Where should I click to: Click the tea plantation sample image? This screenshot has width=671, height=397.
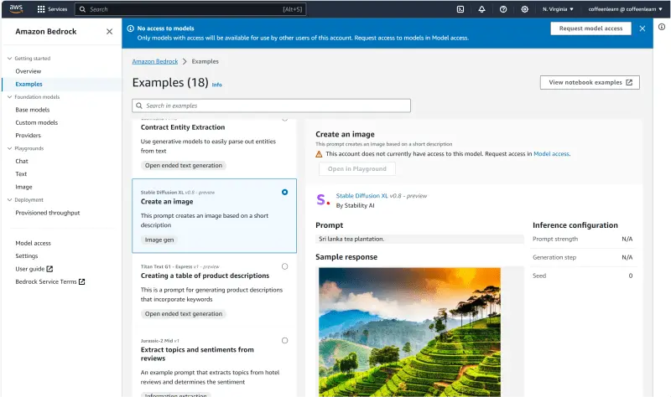(409, 332)
